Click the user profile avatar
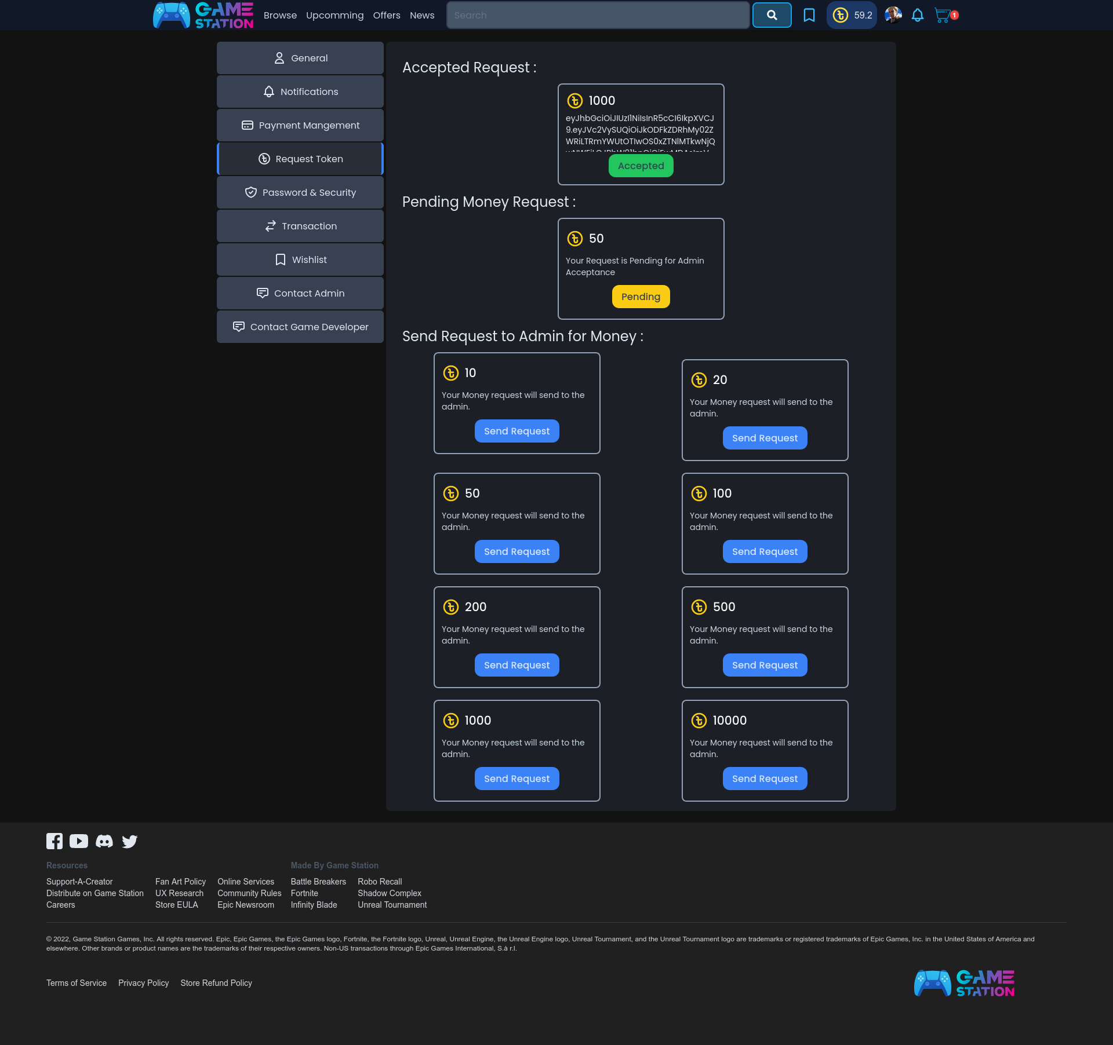The height and width of the screenshot is (1045, 1113). tap(893, 15)
